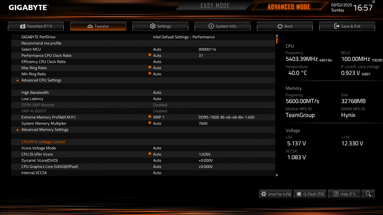Open XMP 1 profile dropdown value
Screen dimensions: 383x215
(159, 117)
